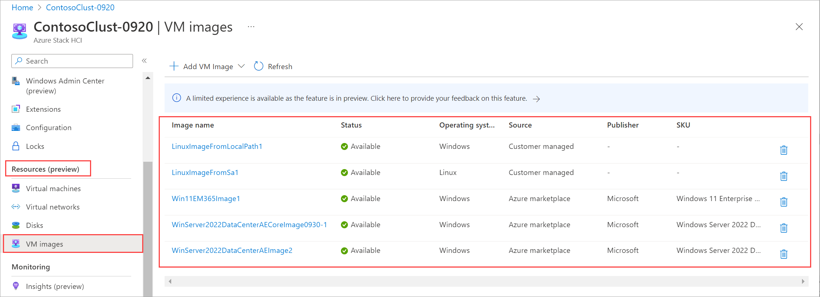This screenshot has height=297, width=820.
Task: Delete the LinuxImageFromLocalPath1 image via trash icon
Action: (784, 150)
